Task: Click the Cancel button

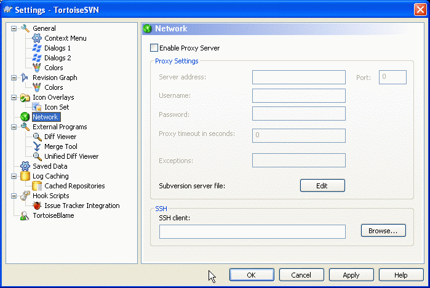Action: click(301, 275)
